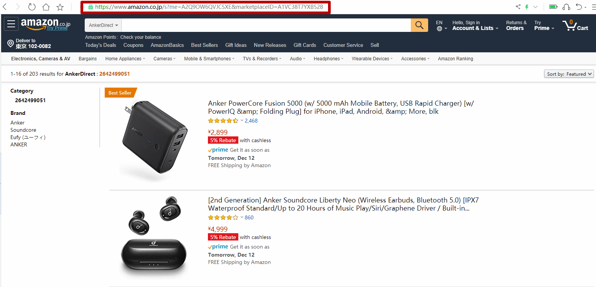Image resolution: width=596 pixels, height=287 pixels.
Task: Click the deliver-to location pin icon
Action: coord(11,43)
